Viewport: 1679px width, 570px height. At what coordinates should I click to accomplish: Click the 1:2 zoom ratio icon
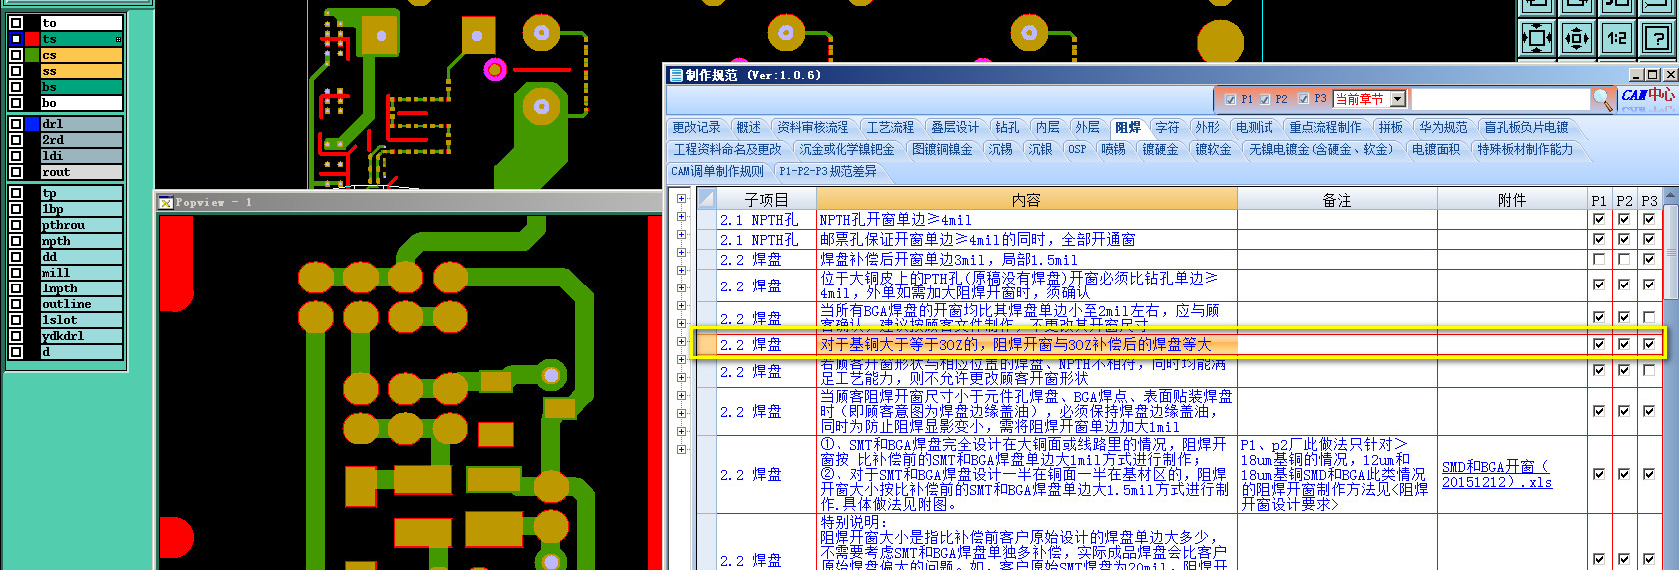click(1616, 39)
